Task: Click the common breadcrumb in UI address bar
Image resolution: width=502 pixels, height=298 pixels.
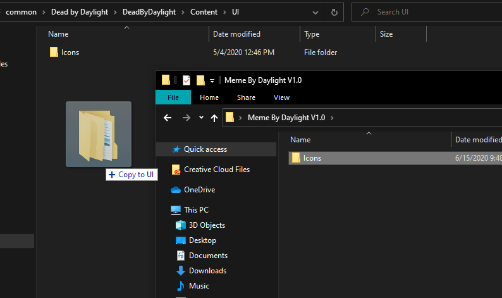Action: click(x=21, y=12)
